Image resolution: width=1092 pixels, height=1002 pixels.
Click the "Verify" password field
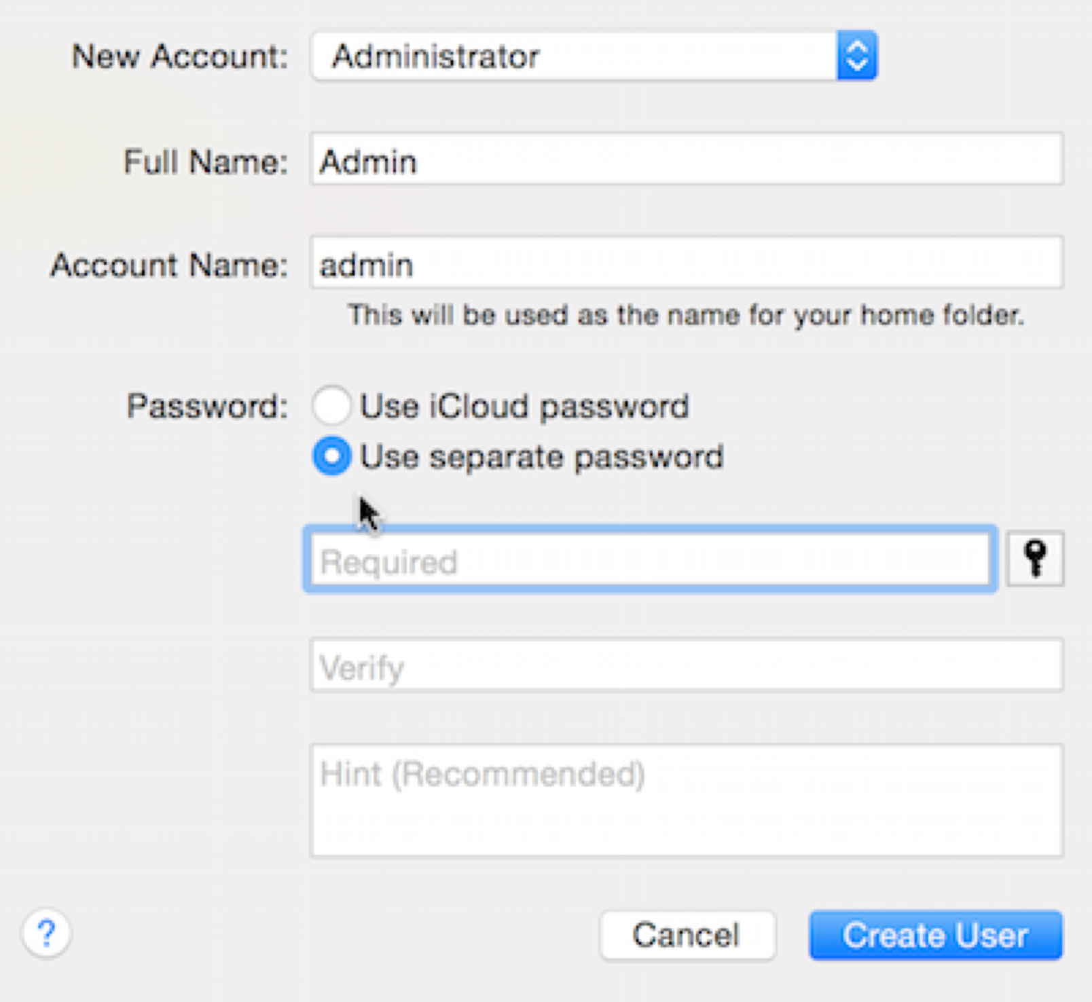[686, 666]
